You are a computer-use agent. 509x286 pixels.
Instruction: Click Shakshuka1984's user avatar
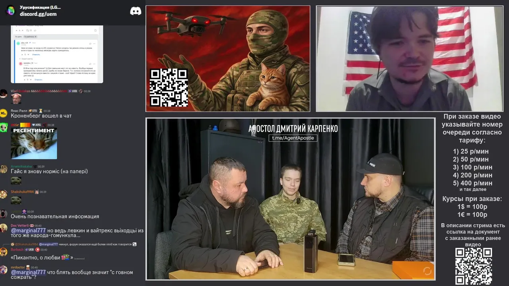tap(4, 194)
